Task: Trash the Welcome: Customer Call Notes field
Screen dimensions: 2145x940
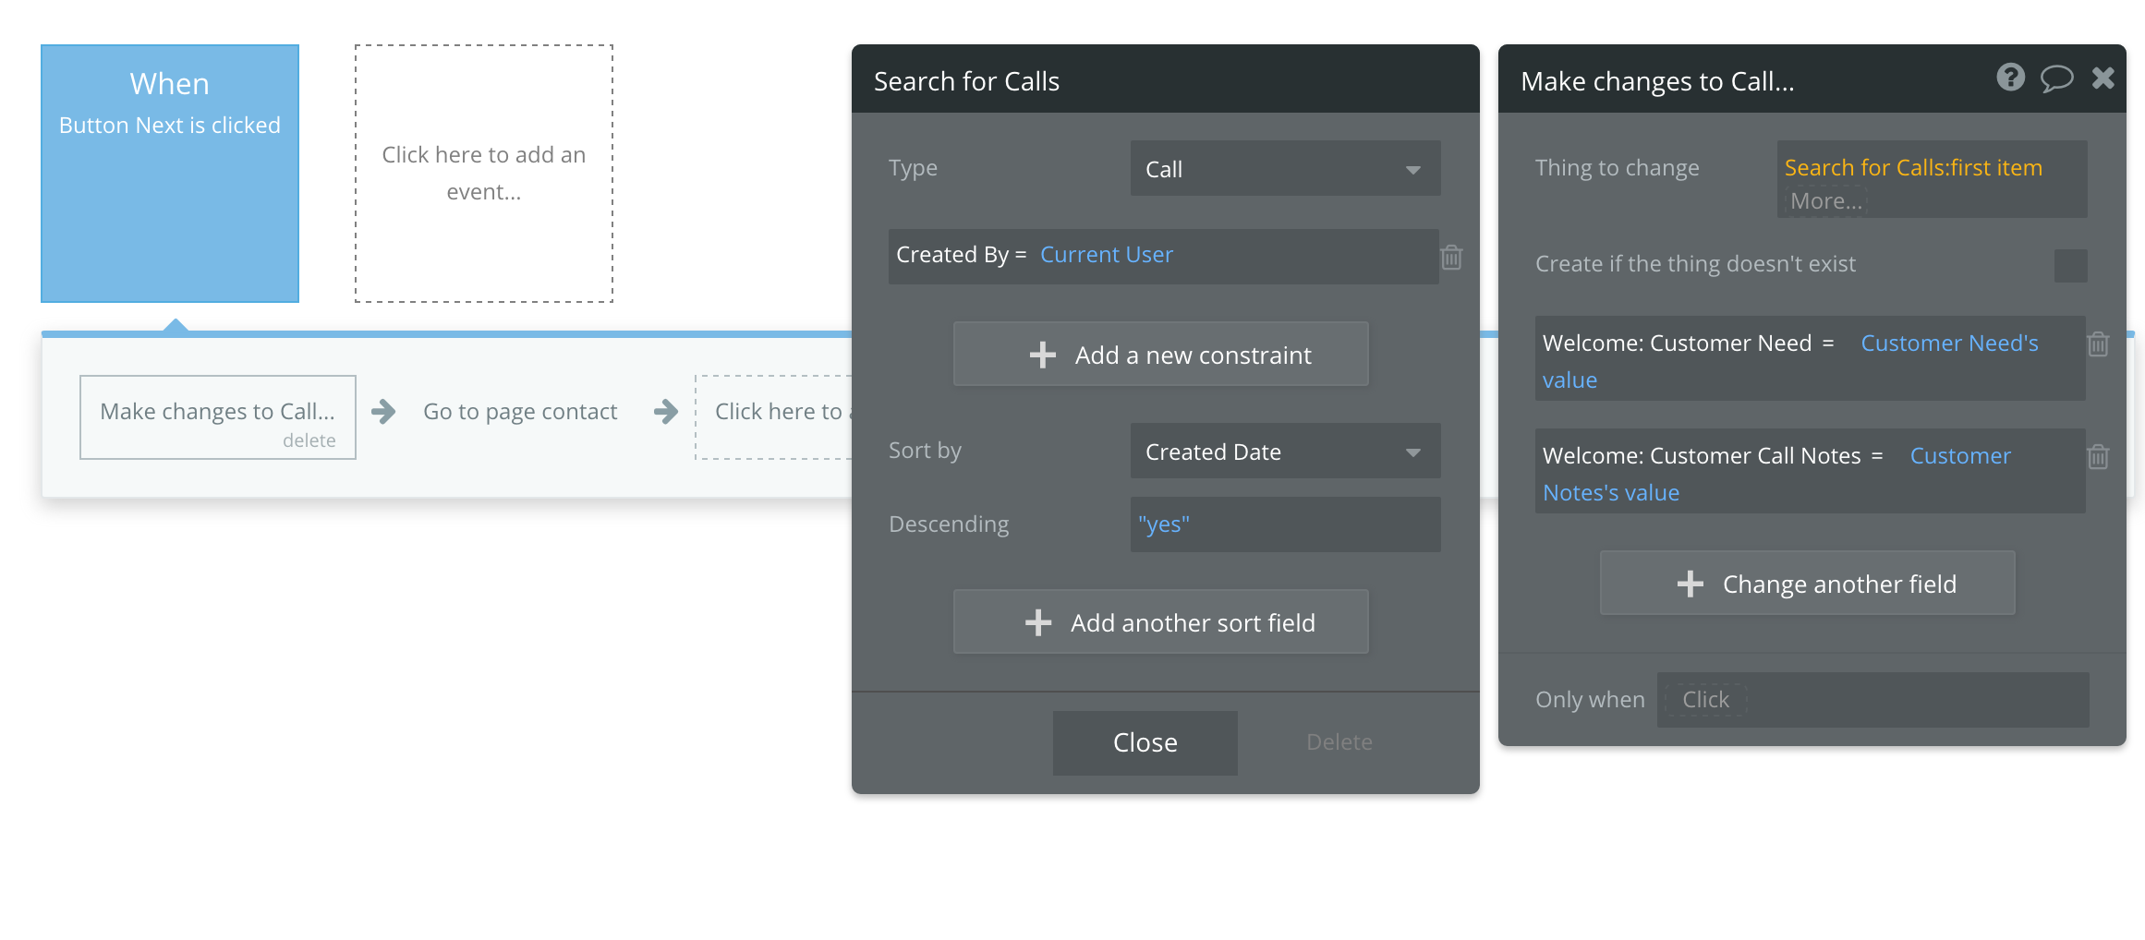Action: point(2098,457)
